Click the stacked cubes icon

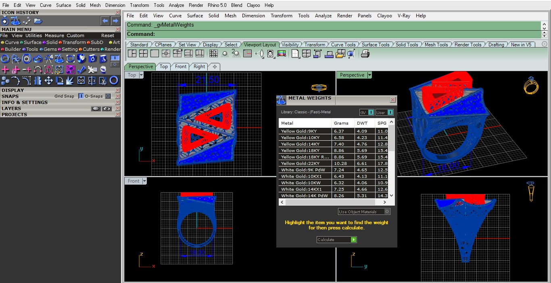5,81
